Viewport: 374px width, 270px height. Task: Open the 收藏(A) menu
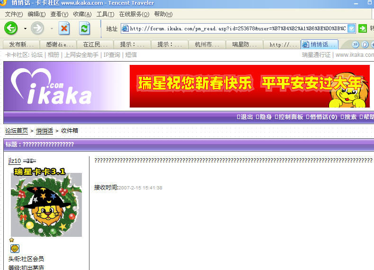point(82,14)
